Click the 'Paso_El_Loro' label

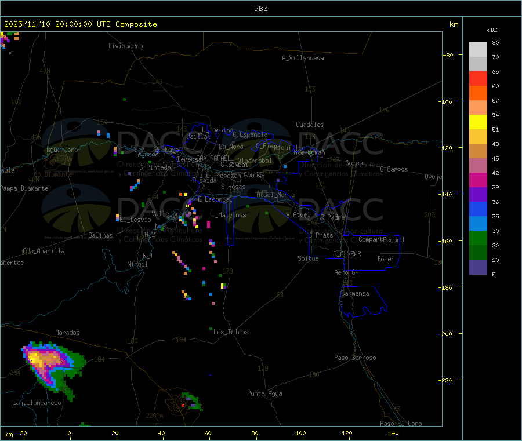click(x=401, y=424)
